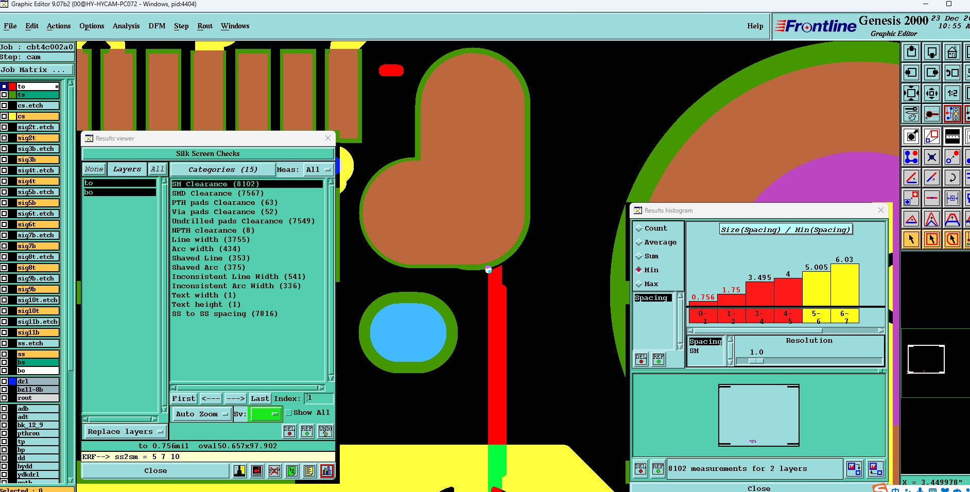The image size is (970, 492).
Task: Click the yellow 5-6 histogram bar
Action: click(816, 288)
